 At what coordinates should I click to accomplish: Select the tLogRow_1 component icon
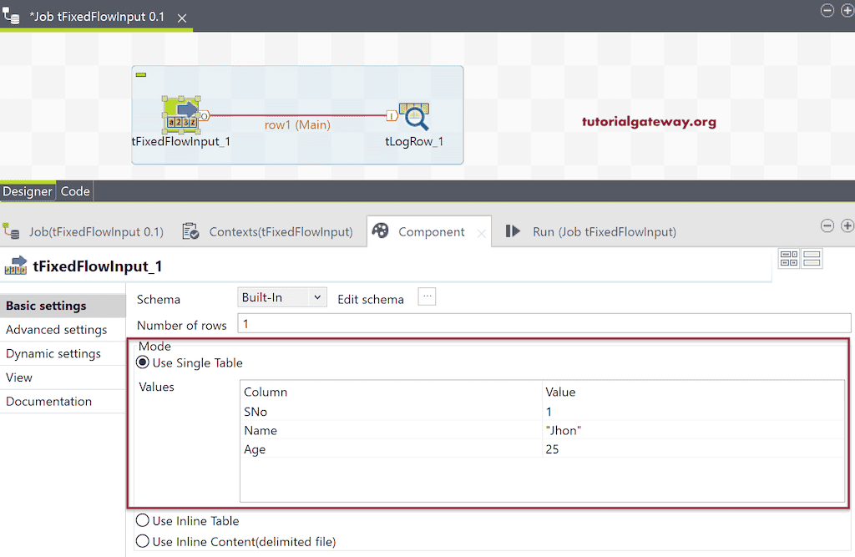click(414, 116)
